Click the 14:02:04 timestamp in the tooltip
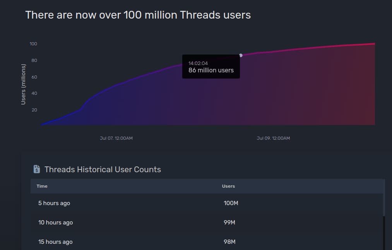 click(x=198, y=63)
